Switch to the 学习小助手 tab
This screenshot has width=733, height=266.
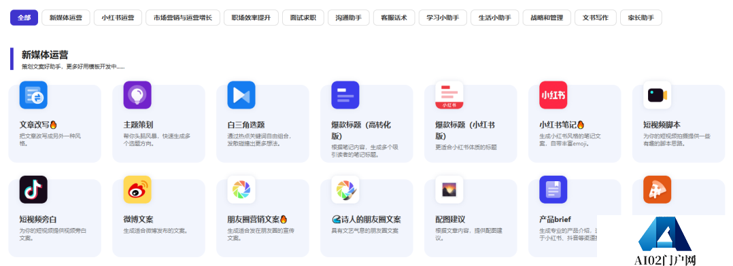tap(443, 18)
